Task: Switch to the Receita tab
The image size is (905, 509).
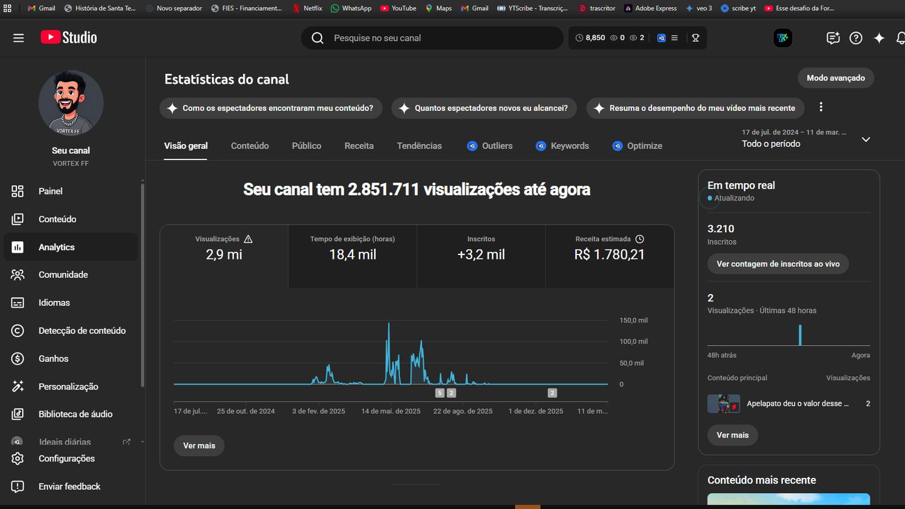Action: (359, 146)
